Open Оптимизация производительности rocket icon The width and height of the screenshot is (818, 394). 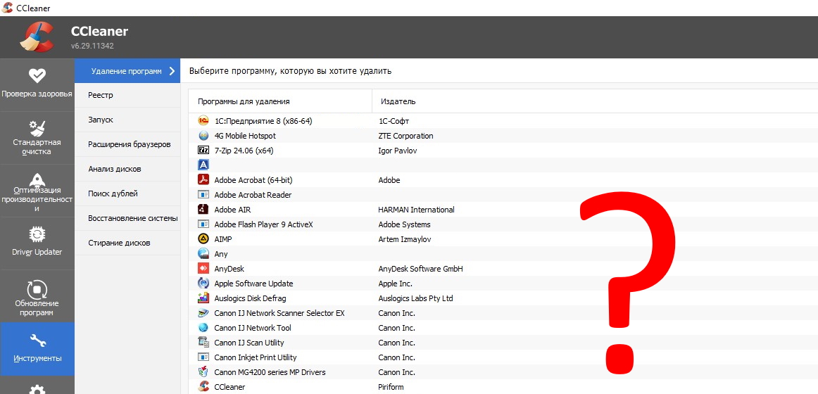tap(37, 180)
